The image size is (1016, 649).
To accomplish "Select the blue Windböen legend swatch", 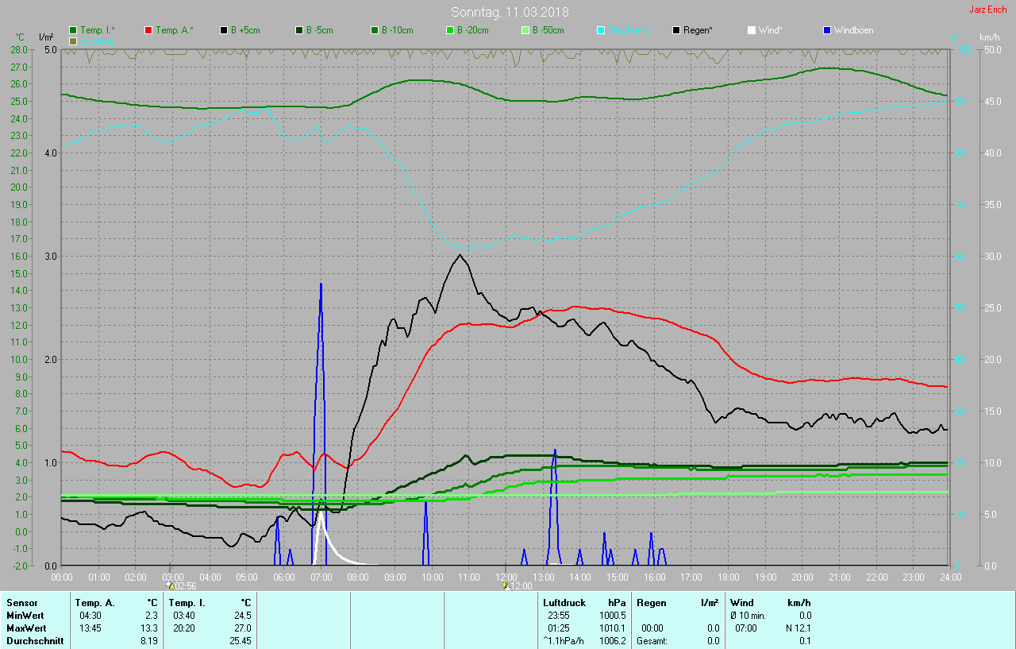I will click(827, 30).
